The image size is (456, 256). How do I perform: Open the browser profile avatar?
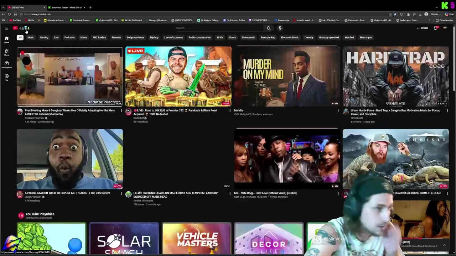[426, 14]
